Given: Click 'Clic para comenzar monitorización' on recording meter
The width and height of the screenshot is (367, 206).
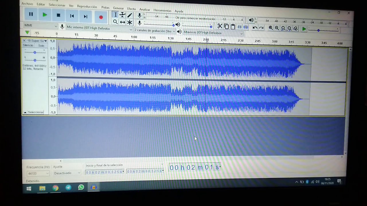Looking at the screenshot, I should [195, 19].
